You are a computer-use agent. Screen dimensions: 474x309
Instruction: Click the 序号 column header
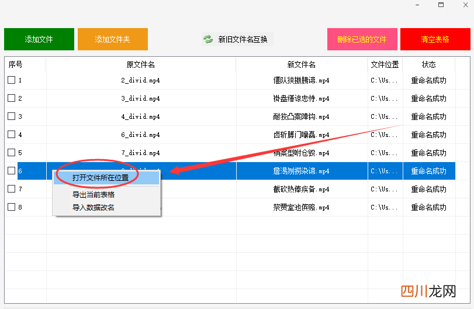coord(25,64)
